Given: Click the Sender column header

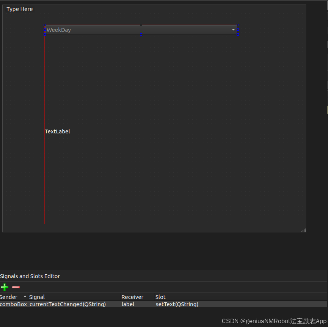Looking at the screenshot, I should [8, 297].
